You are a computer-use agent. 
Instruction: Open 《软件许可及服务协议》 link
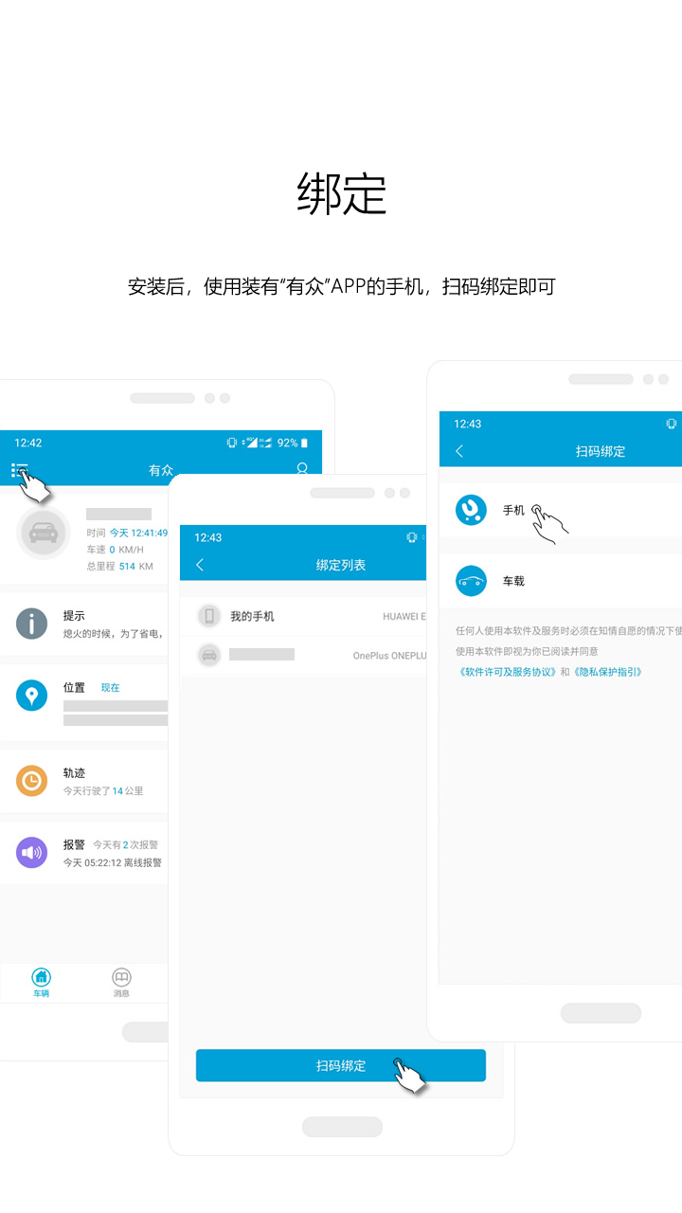pyautogui.click(x=506, y=672)
